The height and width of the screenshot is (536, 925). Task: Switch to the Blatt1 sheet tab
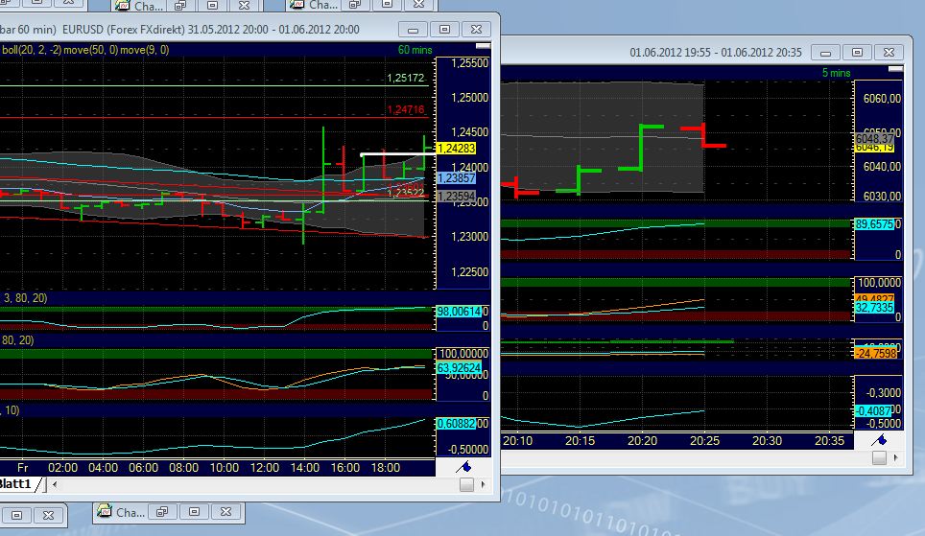click(16, 484)
